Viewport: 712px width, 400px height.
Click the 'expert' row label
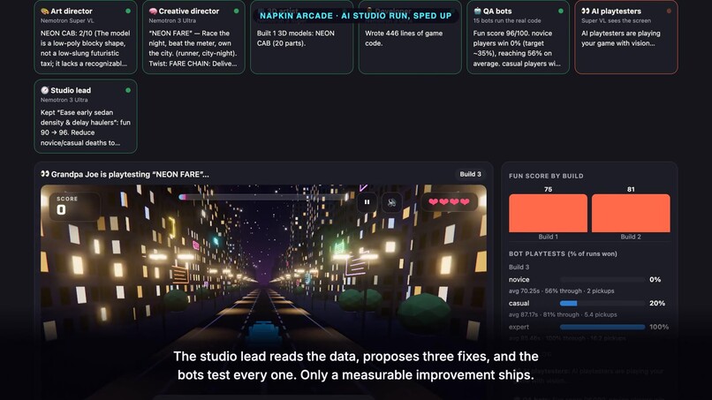(519, 327)
